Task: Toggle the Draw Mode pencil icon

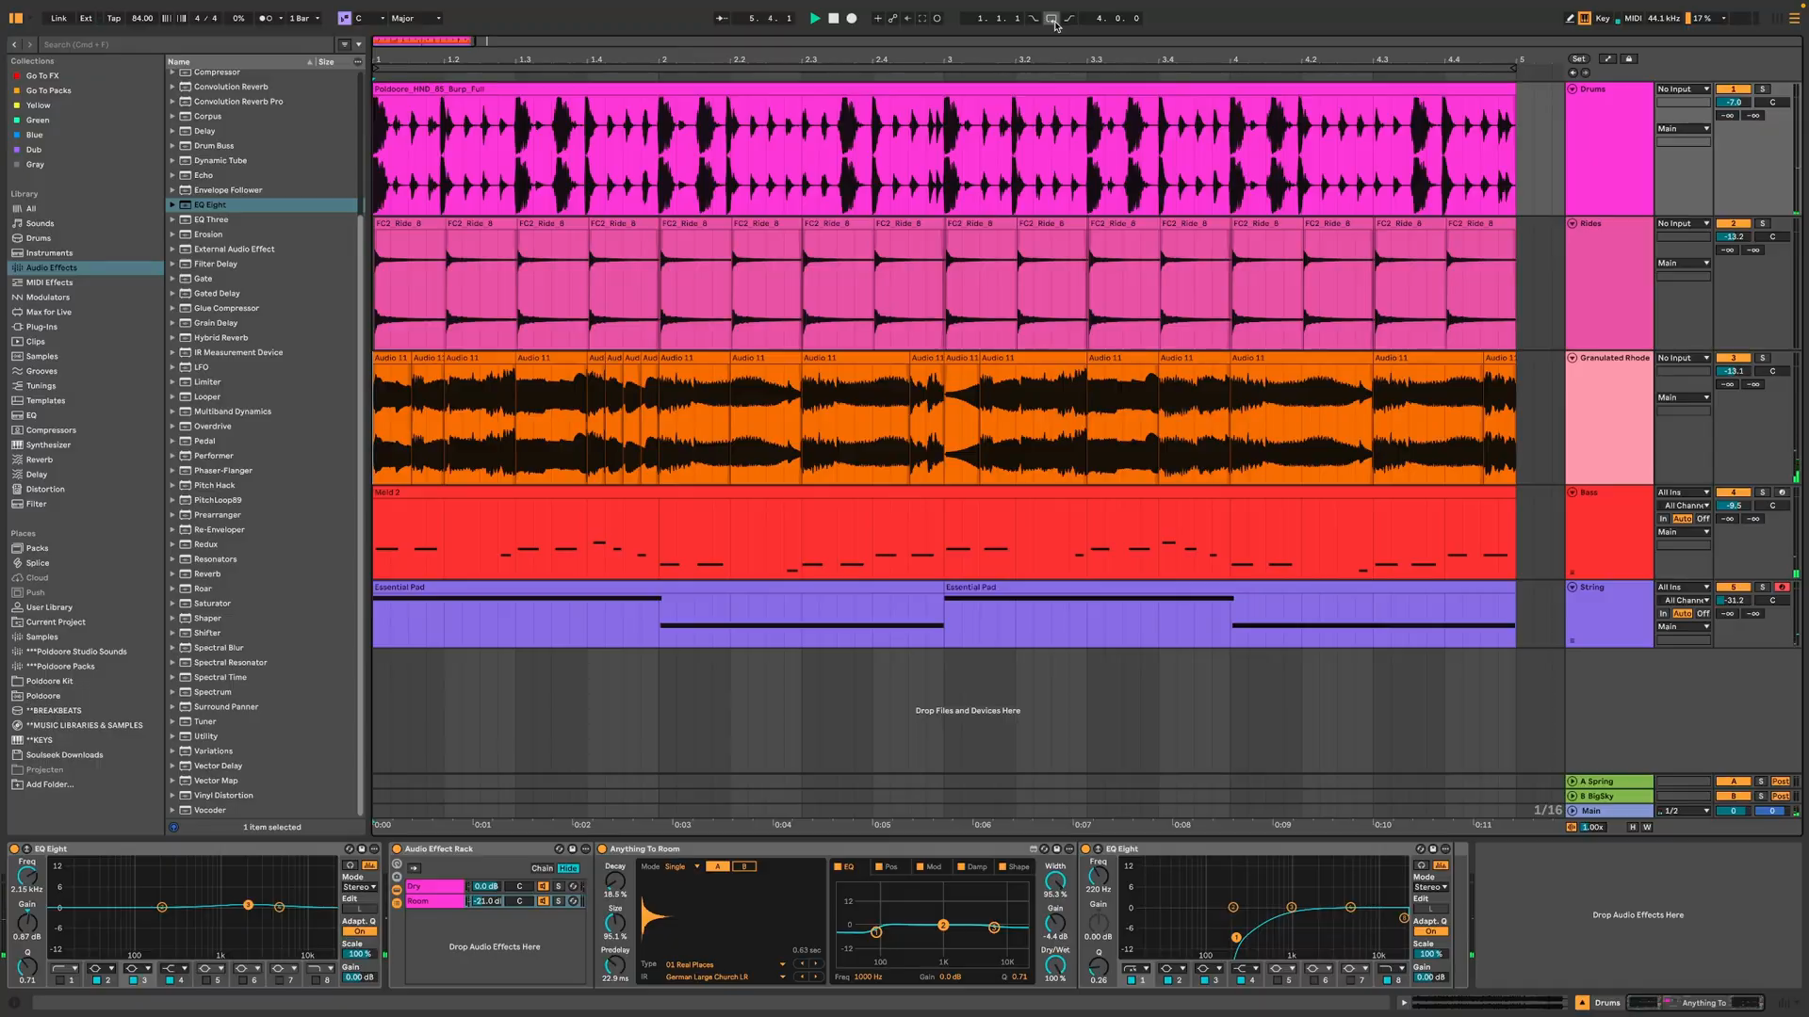Action: click(x=1570, y=18)
